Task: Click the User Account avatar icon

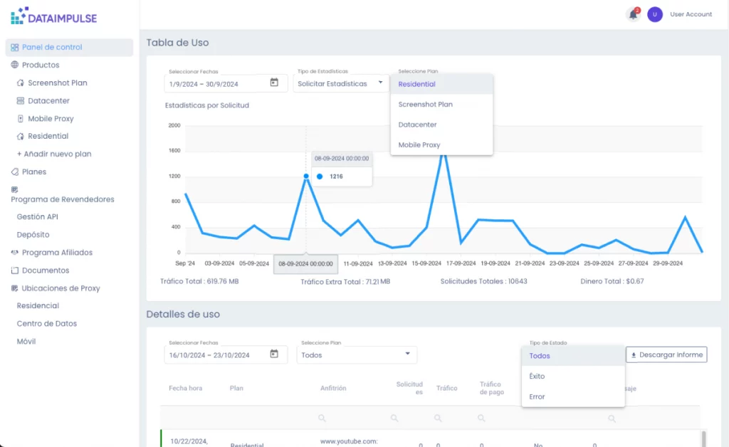Action: pyautogui.click(x=655, y=14)
